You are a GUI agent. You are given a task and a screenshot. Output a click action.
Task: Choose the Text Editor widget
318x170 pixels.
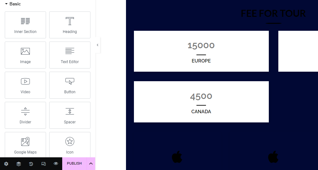(x=70, y=55)
